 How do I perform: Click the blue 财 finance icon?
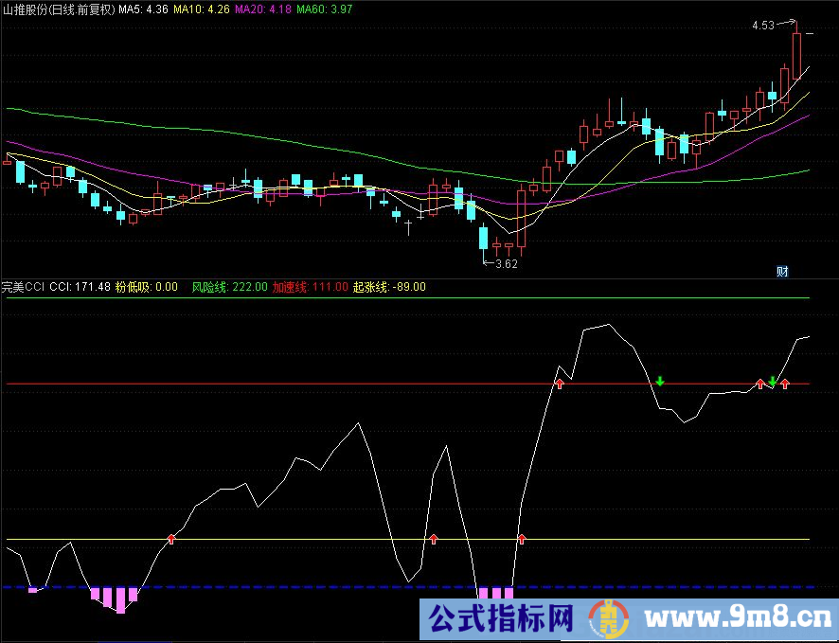tap(782, 272)
